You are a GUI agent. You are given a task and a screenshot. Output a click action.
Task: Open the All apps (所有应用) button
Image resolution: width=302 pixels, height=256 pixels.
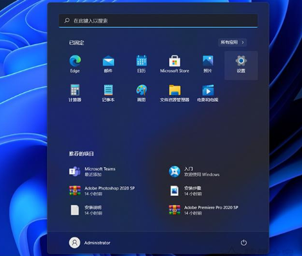pos(232,42)
